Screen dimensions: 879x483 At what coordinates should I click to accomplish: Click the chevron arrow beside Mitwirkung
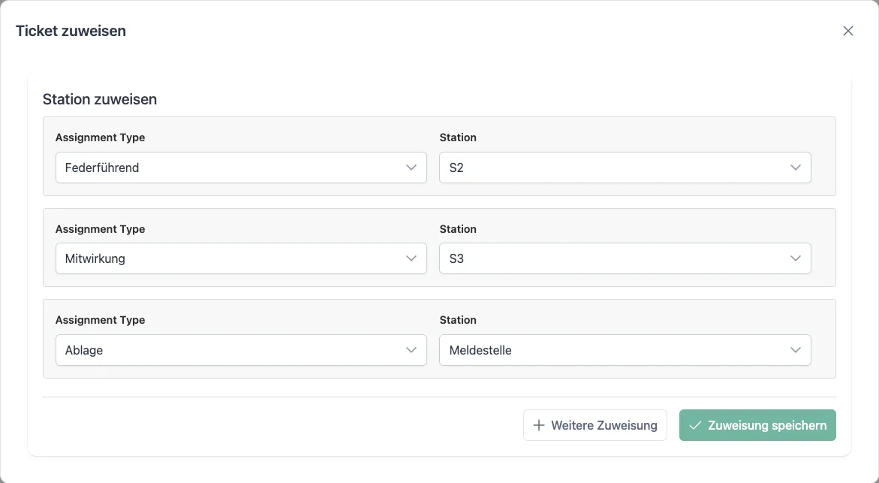[x=411, y=258]
